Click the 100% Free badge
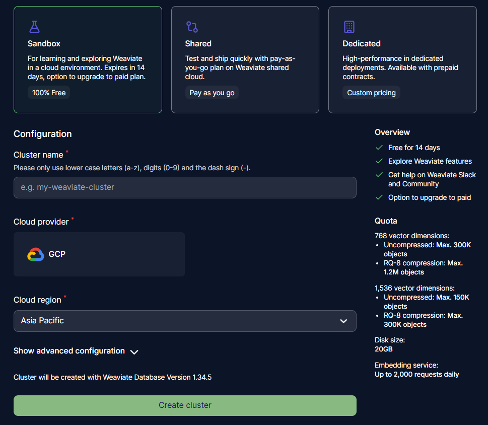Viewport: 488px width, 425px height. [49, 93]
